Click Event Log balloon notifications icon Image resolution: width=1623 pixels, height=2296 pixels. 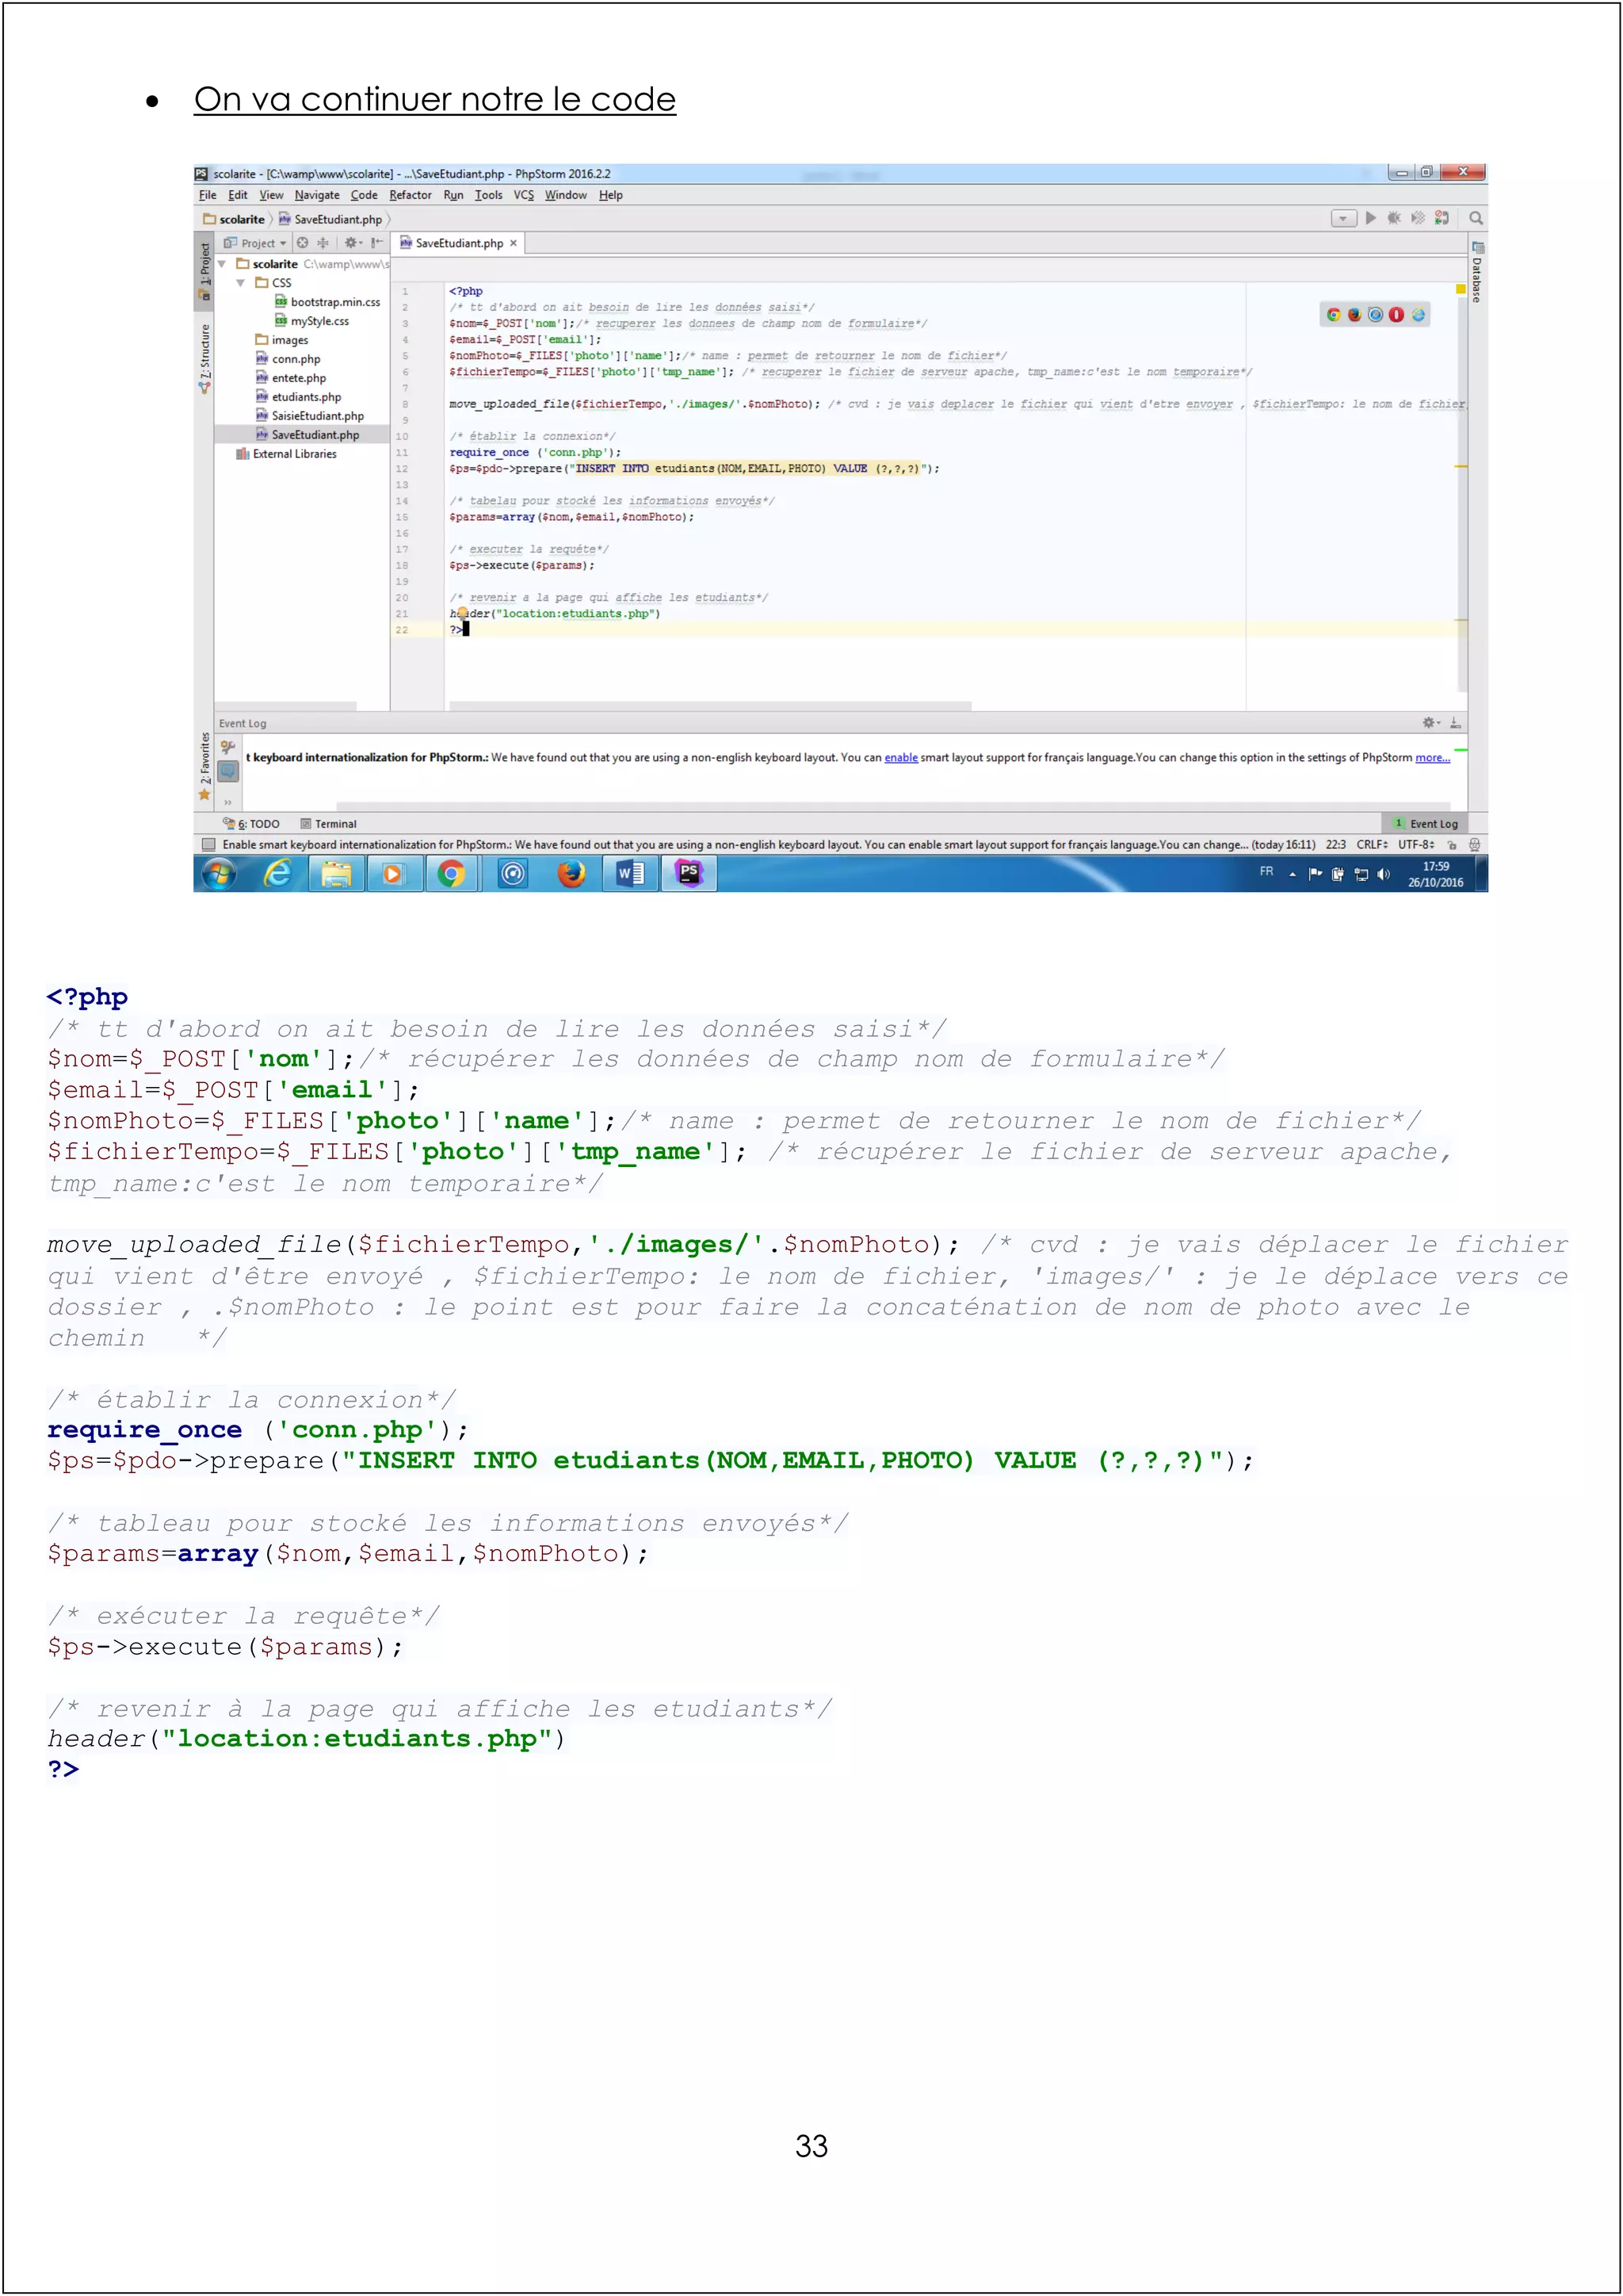click(x=228, y=771)
